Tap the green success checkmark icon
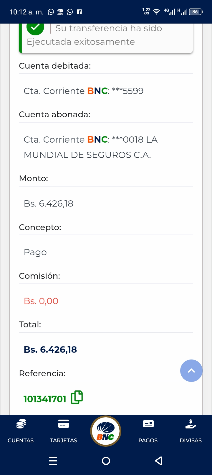The image size is (212, 475). [35, 28]
